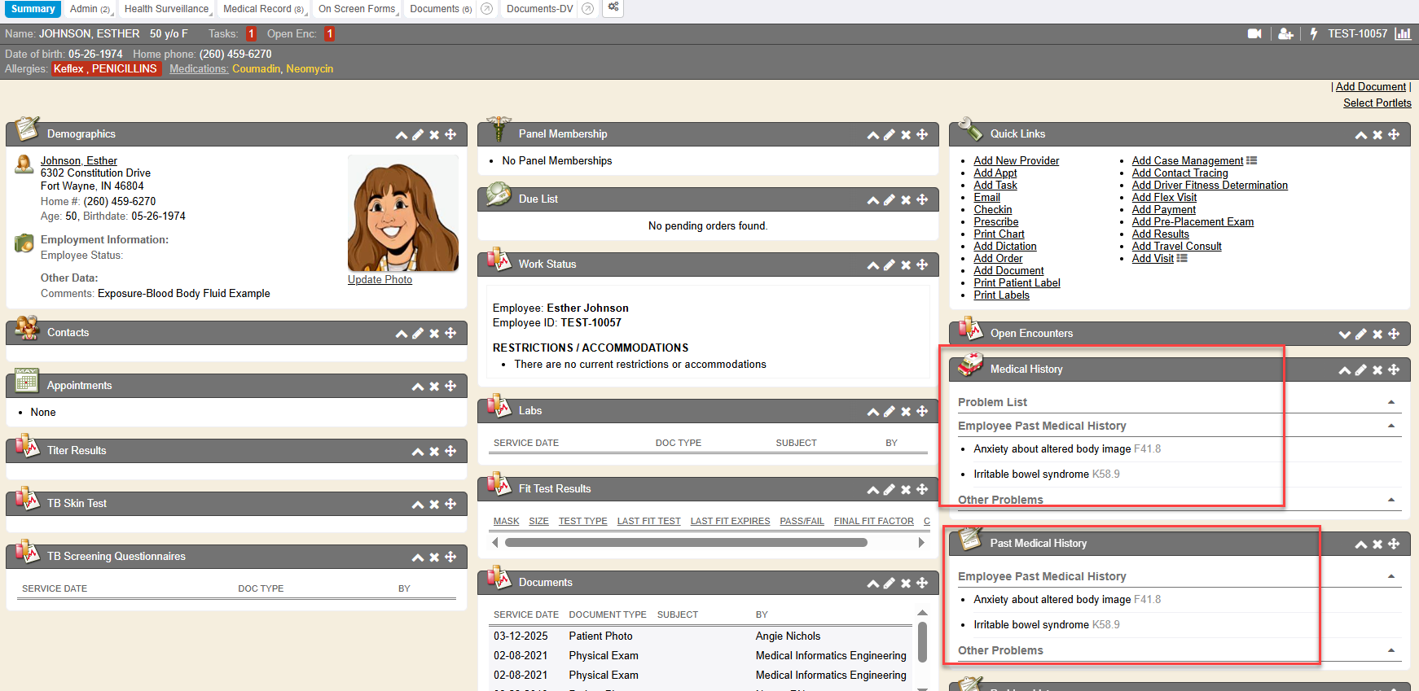Switch to the Health Surveillance tab
This screenshot has width=1419, height=691.
pos(166,9)
